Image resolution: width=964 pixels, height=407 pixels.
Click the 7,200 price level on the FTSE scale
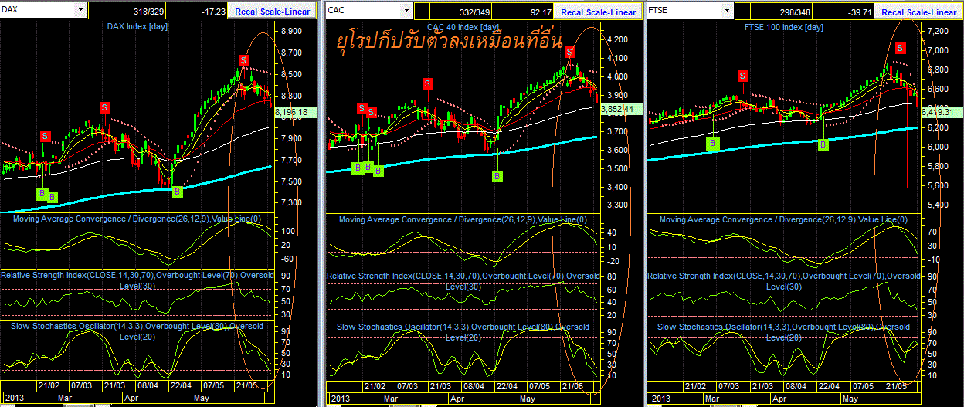coord(936,31)
